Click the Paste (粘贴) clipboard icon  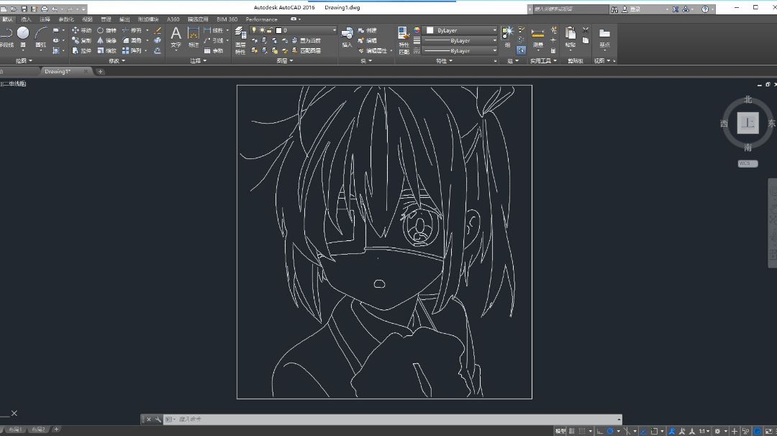coord(571,37)
